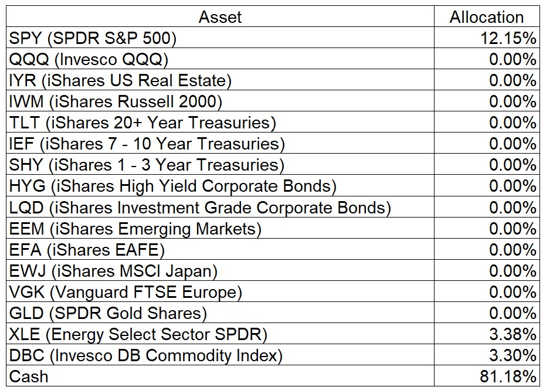Select the GLD (SPDR Gold Shares) cell
Image resolution: width=543 pixels, height=387 pixels.
pos(108,313)
